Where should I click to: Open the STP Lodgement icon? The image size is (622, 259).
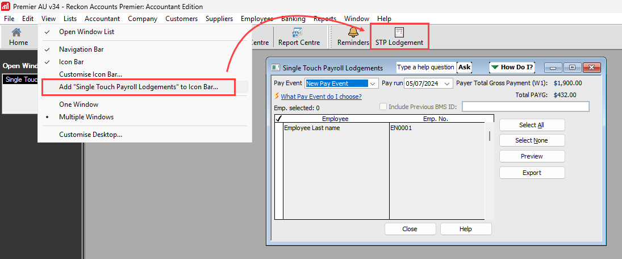tap(399, 37)
